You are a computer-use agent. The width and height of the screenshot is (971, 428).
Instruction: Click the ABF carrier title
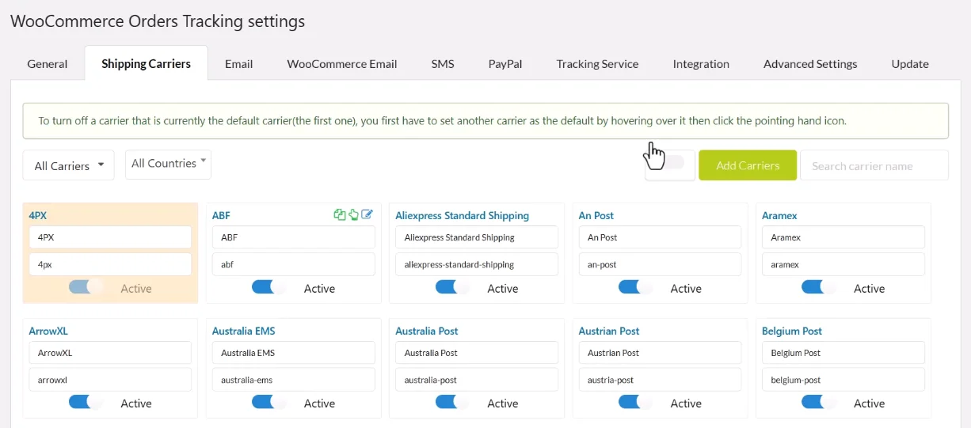coord(221,215)
